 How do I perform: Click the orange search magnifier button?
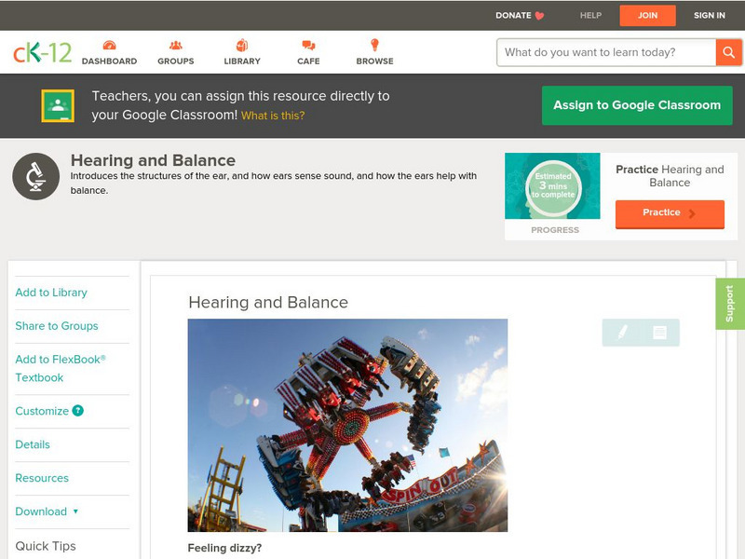click(x=728, y=52)
